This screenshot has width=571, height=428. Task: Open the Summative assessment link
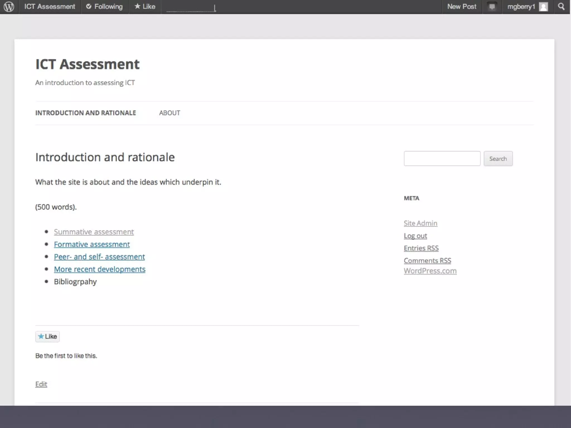click(x=94, y=232)
